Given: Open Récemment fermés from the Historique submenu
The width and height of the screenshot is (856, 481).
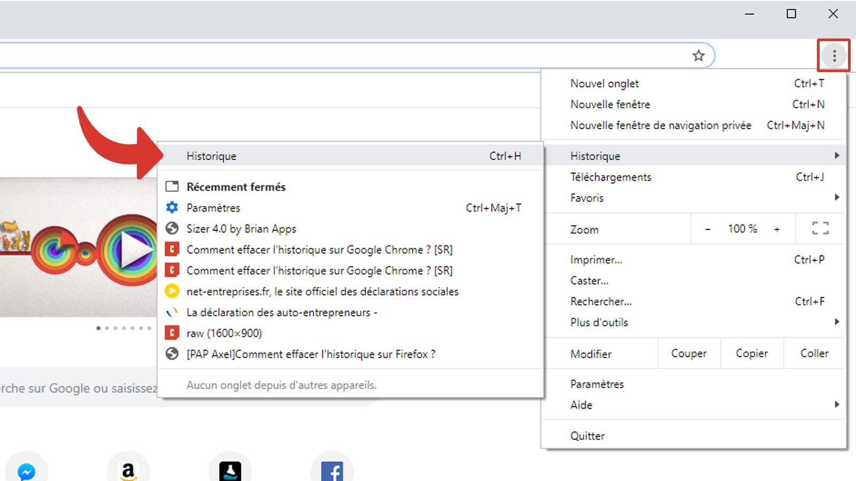Looking at the screenshot, I should [236, 187].
